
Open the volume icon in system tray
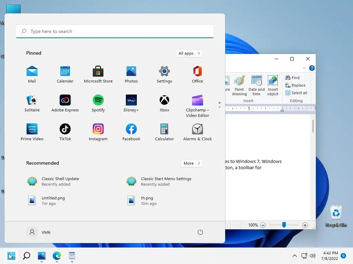coord(313,256)
